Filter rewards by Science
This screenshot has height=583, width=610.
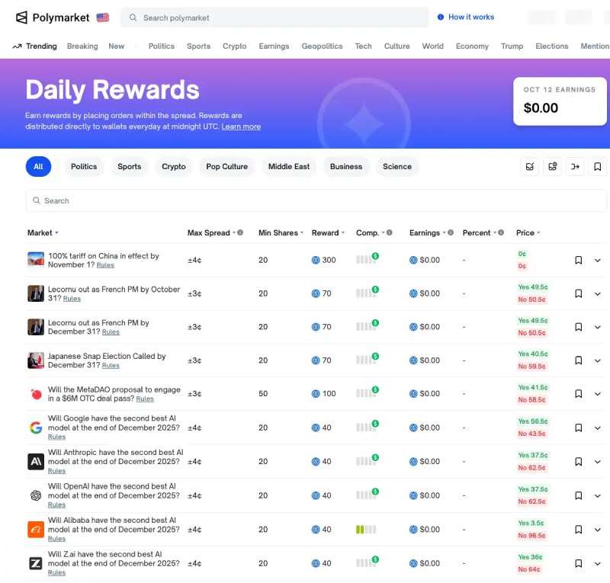(396, 166)
